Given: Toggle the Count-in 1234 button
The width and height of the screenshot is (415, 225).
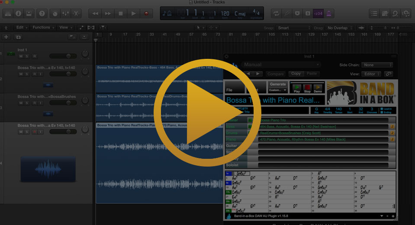Looking at the screenshot, I should coord(318,13).
